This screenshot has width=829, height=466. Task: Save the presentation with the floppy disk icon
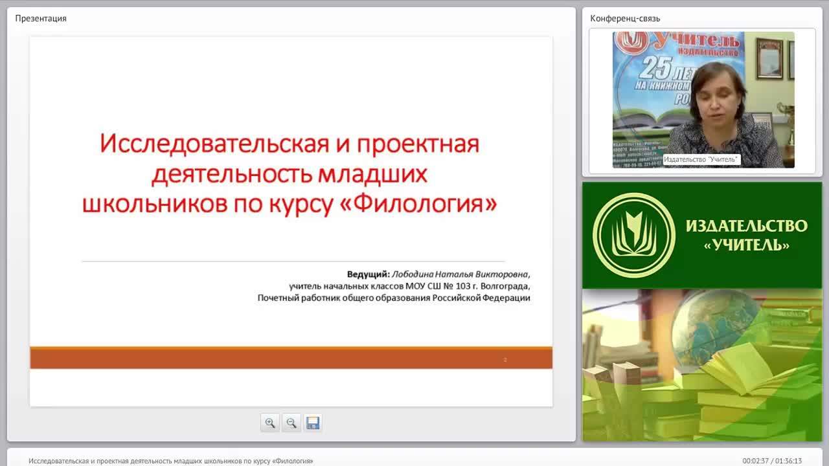pyautogui.click(x=313, y=423)
